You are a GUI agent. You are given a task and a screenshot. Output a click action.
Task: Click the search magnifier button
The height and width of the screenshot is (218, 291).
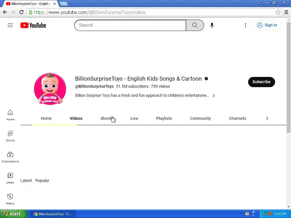(195, 25)
